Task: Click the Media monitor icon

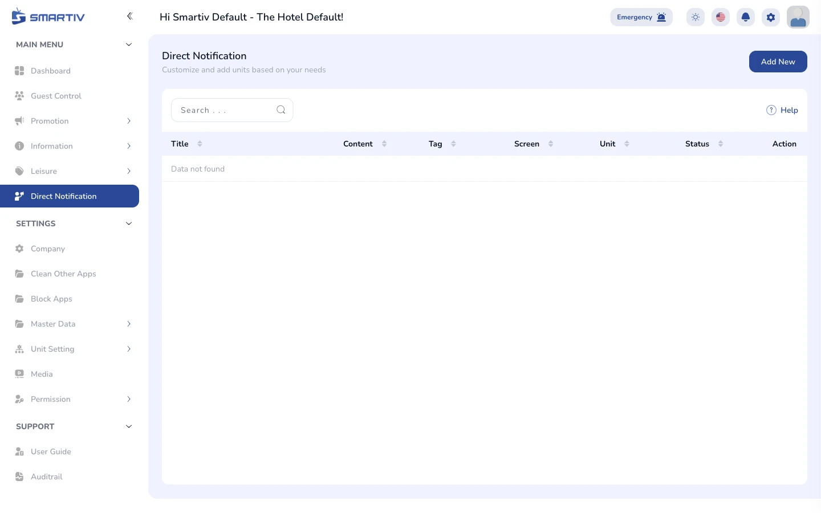Action: (x=19, y=374)
